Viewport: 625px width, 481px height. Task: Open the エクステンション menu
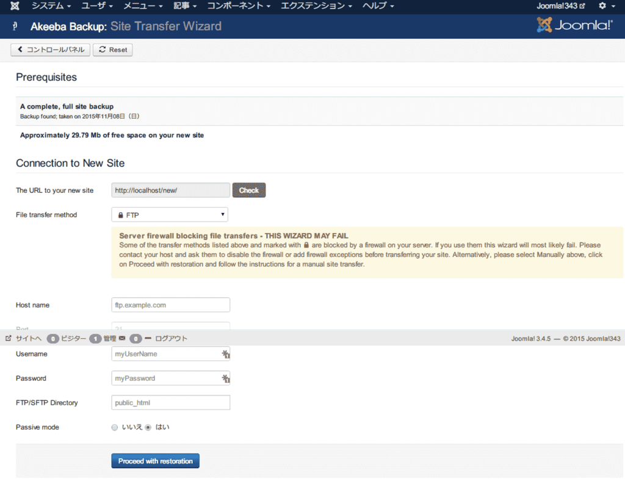pos(317,5)
